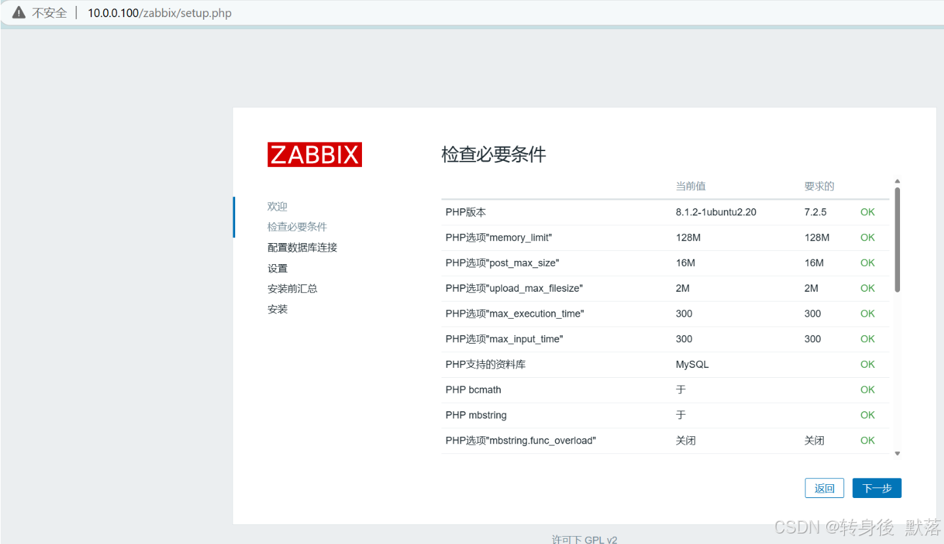The image size is (944, 544).
Task: Click the PHP支持的资料库 label
Action: click(485, 364)
